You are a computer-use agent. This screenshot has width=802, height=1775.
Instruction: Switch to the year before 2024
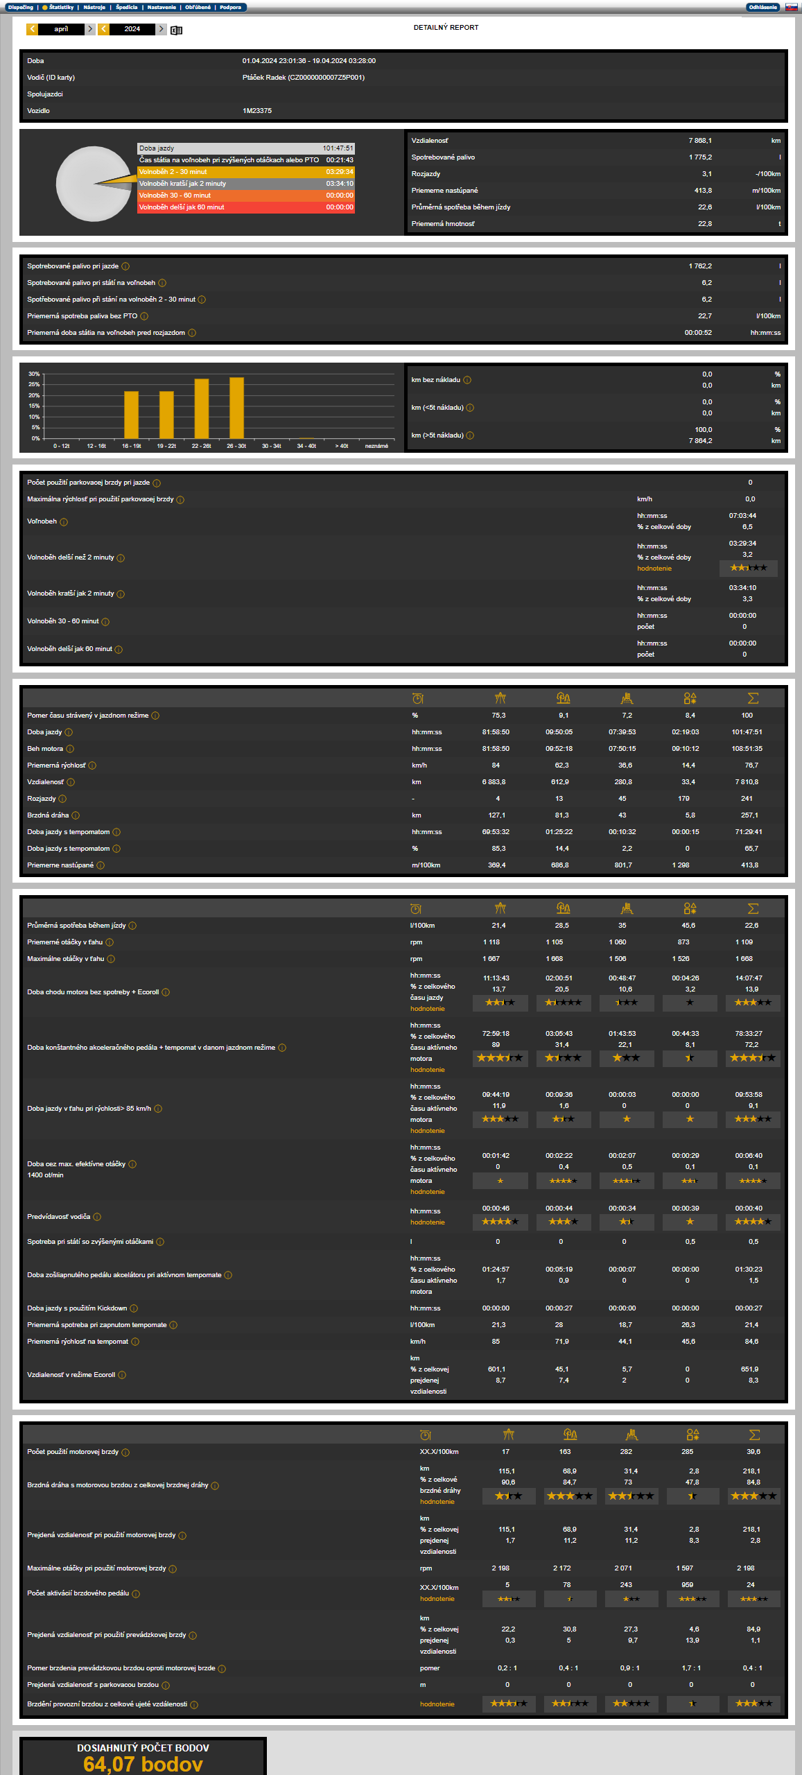(x=103, y=29)
